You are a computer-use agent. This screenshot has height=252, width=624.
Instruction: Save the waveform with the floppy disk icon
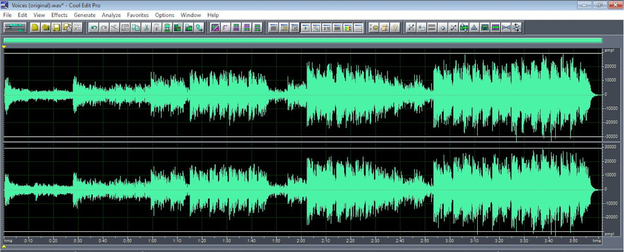[x=56, y=27]
